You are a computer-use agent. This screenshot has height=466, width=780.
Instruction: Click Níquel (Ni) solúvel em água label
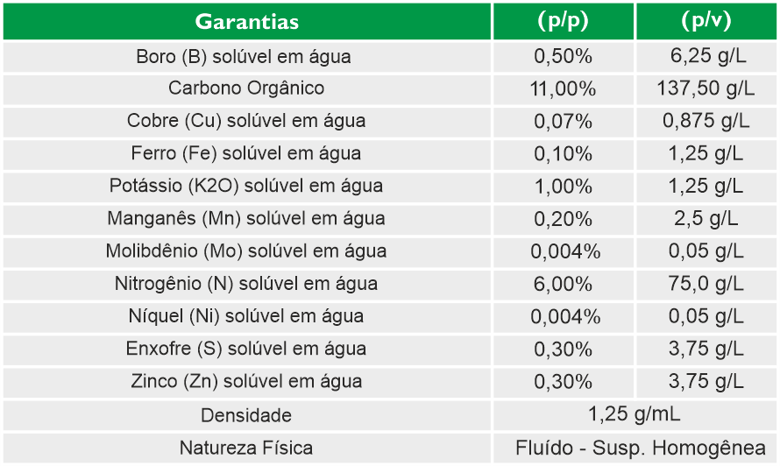click(x=246, y=316)
